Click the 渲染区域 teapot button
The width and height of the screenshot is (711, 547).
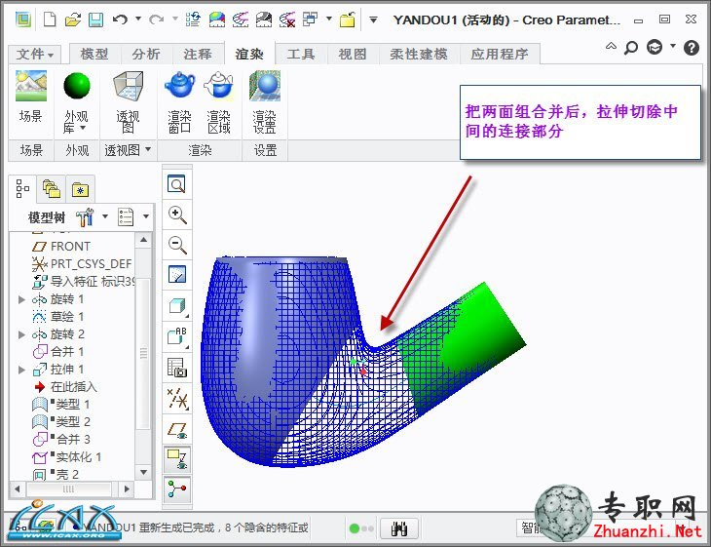click(219, 101)
